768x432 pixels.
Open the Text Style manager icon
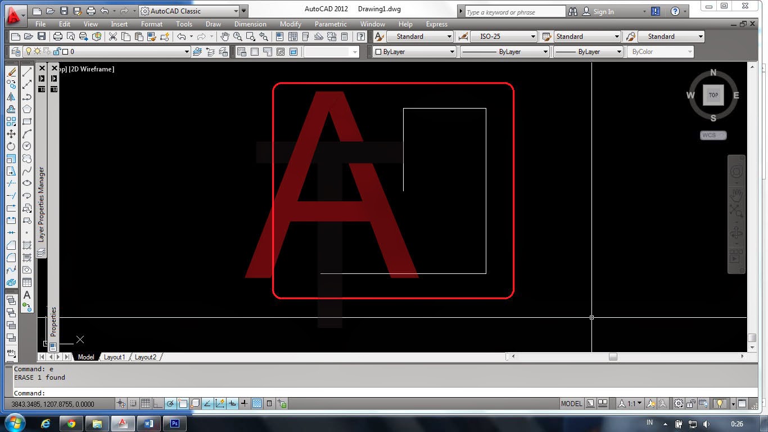pos(379,37)
